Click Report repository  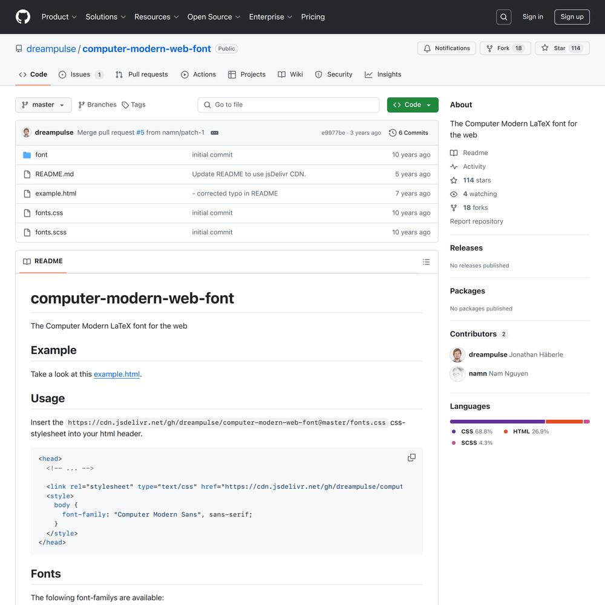477,221
